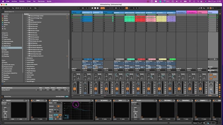Toggle track 2 activator button

(x=85, y=89)
